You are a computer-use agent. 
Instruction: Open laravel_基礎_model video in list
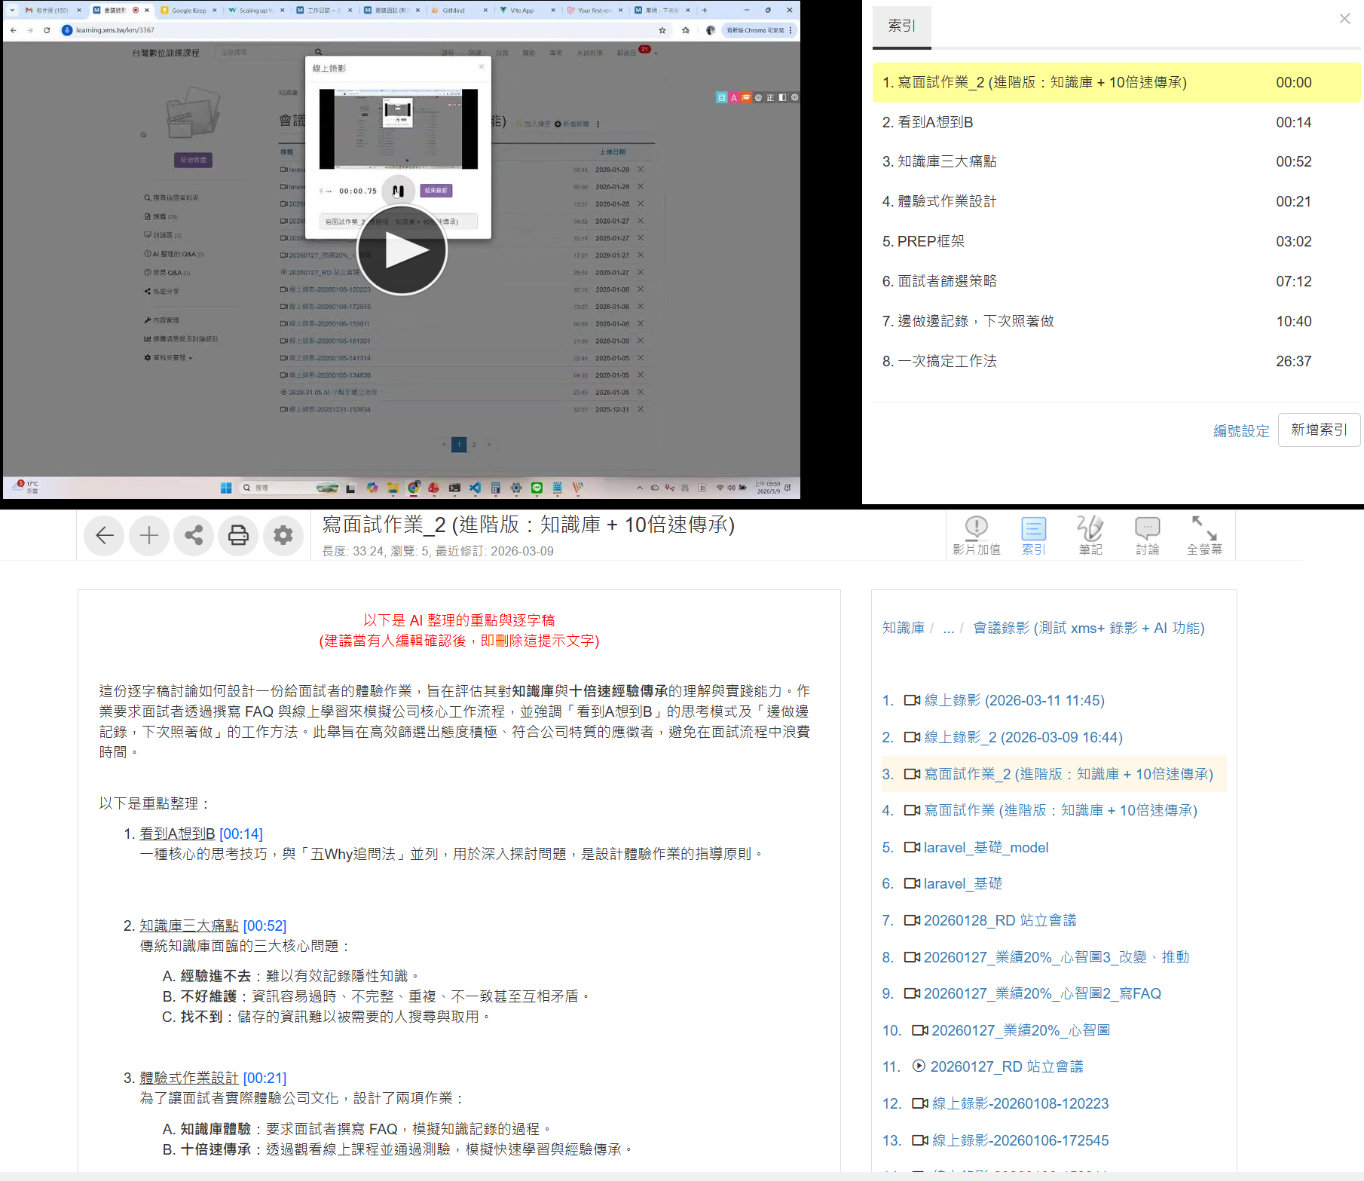pos(986,848)
